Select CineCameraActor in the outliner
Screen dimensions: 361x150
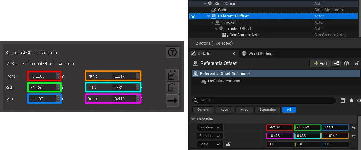[x=245, y=35]
